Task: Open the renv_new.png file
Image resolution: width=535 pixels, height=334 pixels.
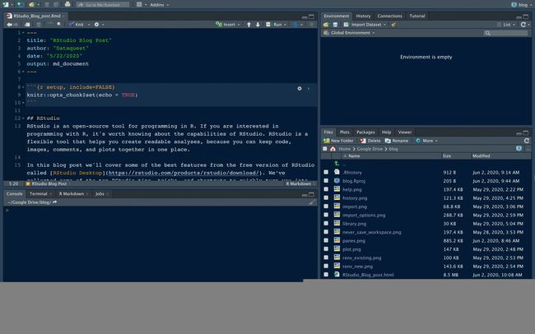Action: click(357, 267)
